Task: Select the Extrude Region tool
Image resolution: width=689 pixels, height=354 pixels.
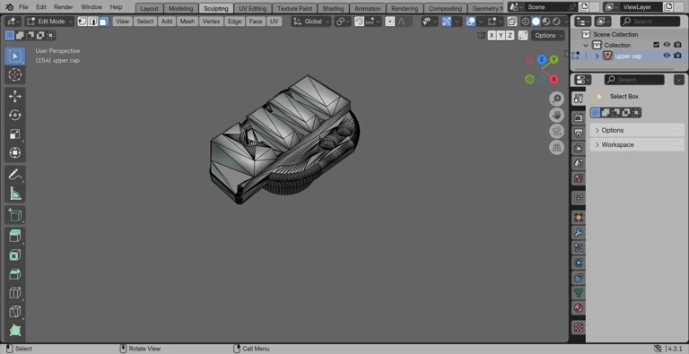Action: tap(15, 236)
